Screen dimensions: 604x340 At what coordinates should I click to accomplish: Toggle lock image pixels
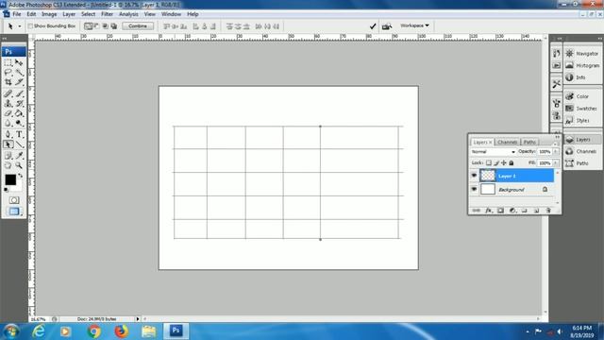[x=496, y=163]
